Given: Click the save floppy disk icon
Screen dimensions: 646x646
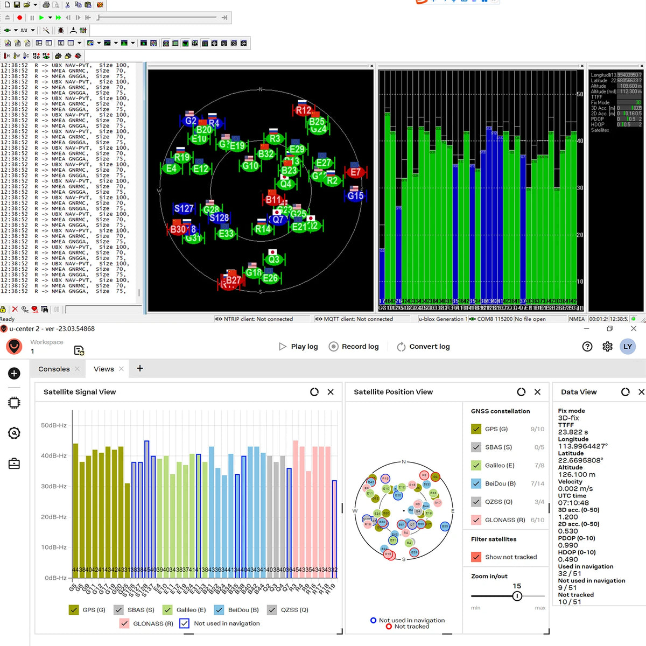Looking at the screenshot, I should tap(17, 5).
